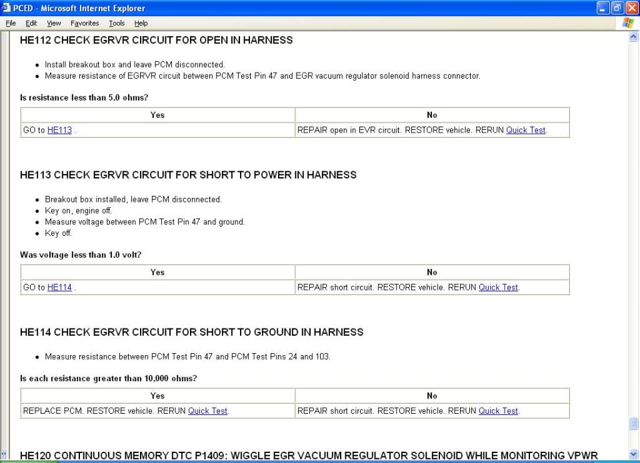The height and width of the screenshot is (463, 640).
Task: Click 'Key on, engine off.' bullet
Action: 79,211
